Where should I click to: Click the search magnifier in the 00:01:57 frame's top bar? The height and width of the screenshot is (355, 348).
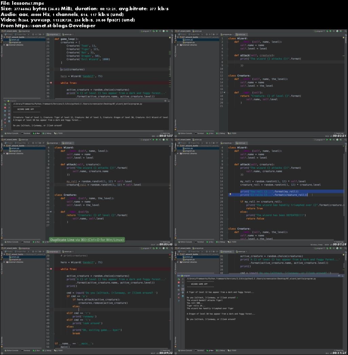[172, 31]
